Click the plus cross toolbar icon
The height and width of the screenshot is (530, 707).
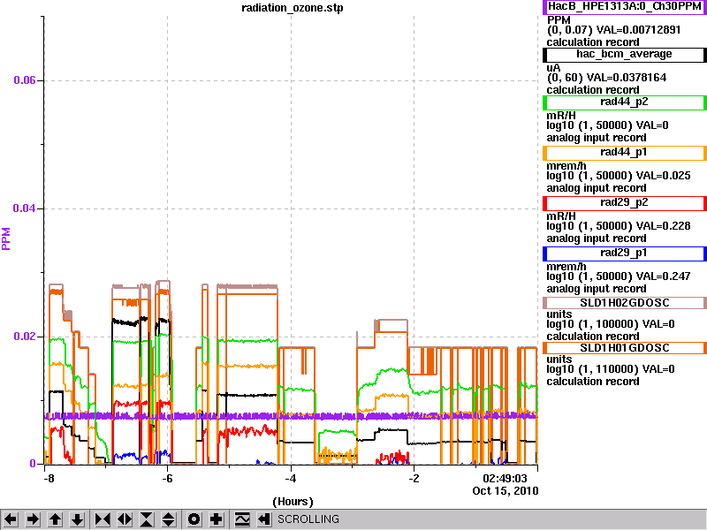[x=217, y=519]
